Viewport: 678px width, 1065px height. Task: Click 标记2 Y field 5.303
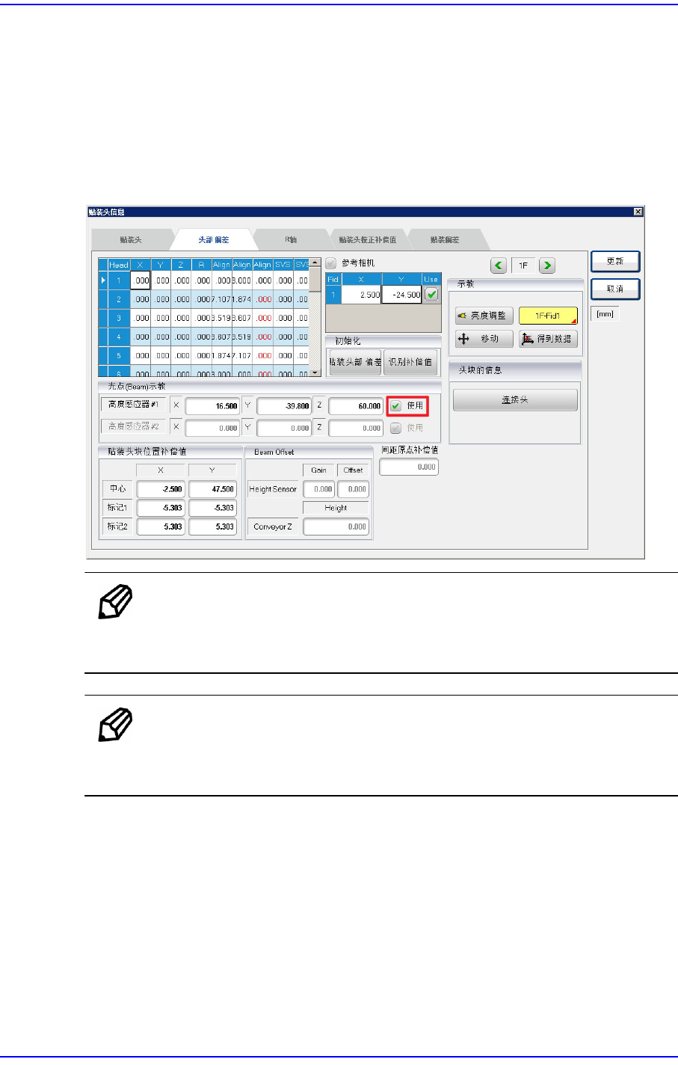tap(212, 527)
